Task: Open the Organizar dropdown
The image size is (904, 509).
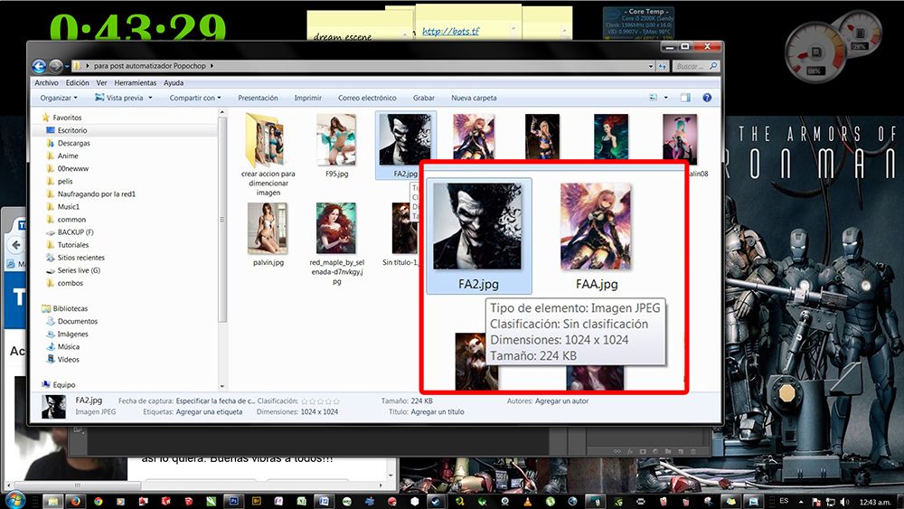Action: pyautogui.click(x=58, y=98)
